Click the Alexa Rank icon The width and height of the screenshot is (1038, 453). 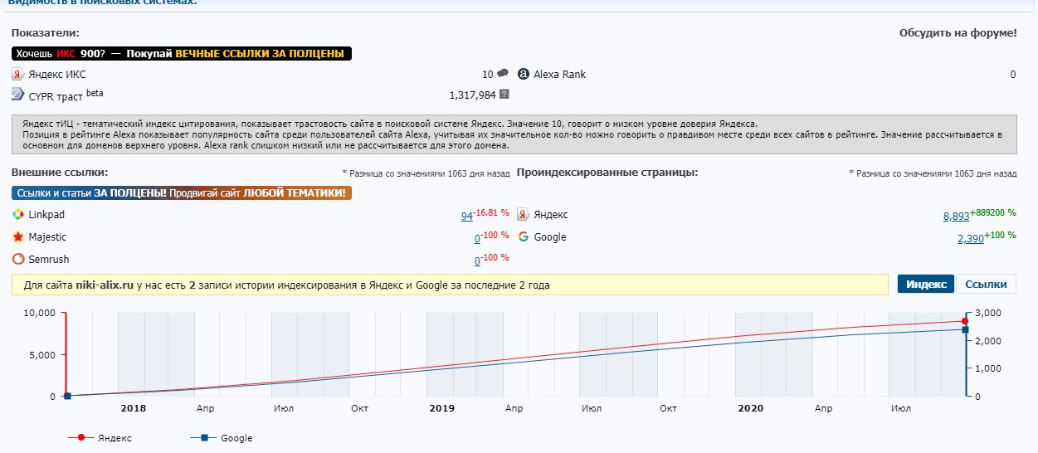[523, 74]
